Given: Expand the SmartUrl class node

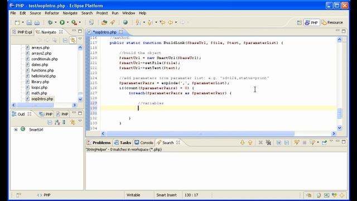Looking at the screenshot, I should (16, 130).
